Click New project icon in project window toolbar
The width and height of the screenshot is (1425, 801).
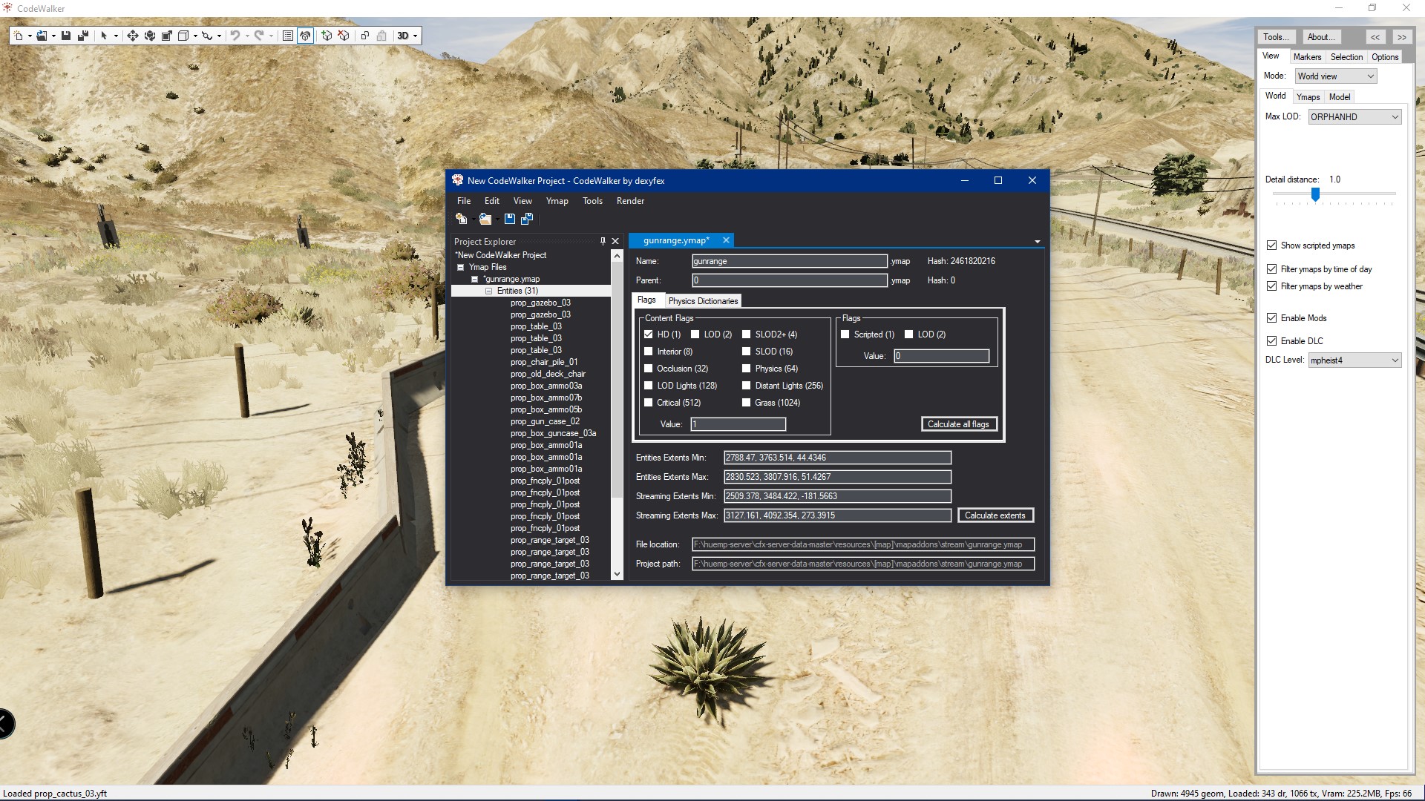[x=461, y=219]
